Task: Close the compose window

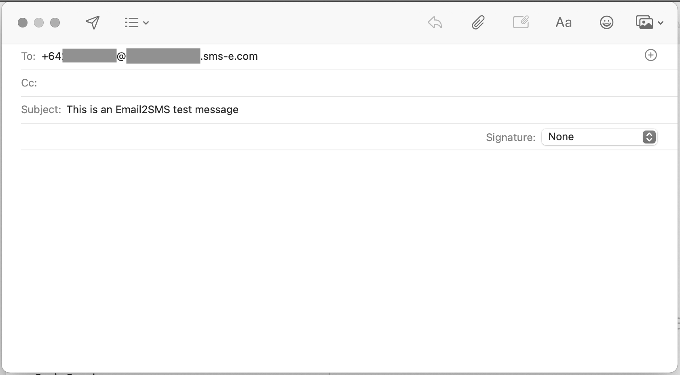Action: (23, 23)
